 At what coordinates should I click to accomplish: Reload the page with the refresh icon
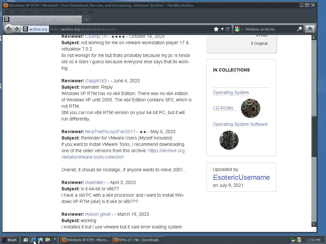(x=228, y=29)
